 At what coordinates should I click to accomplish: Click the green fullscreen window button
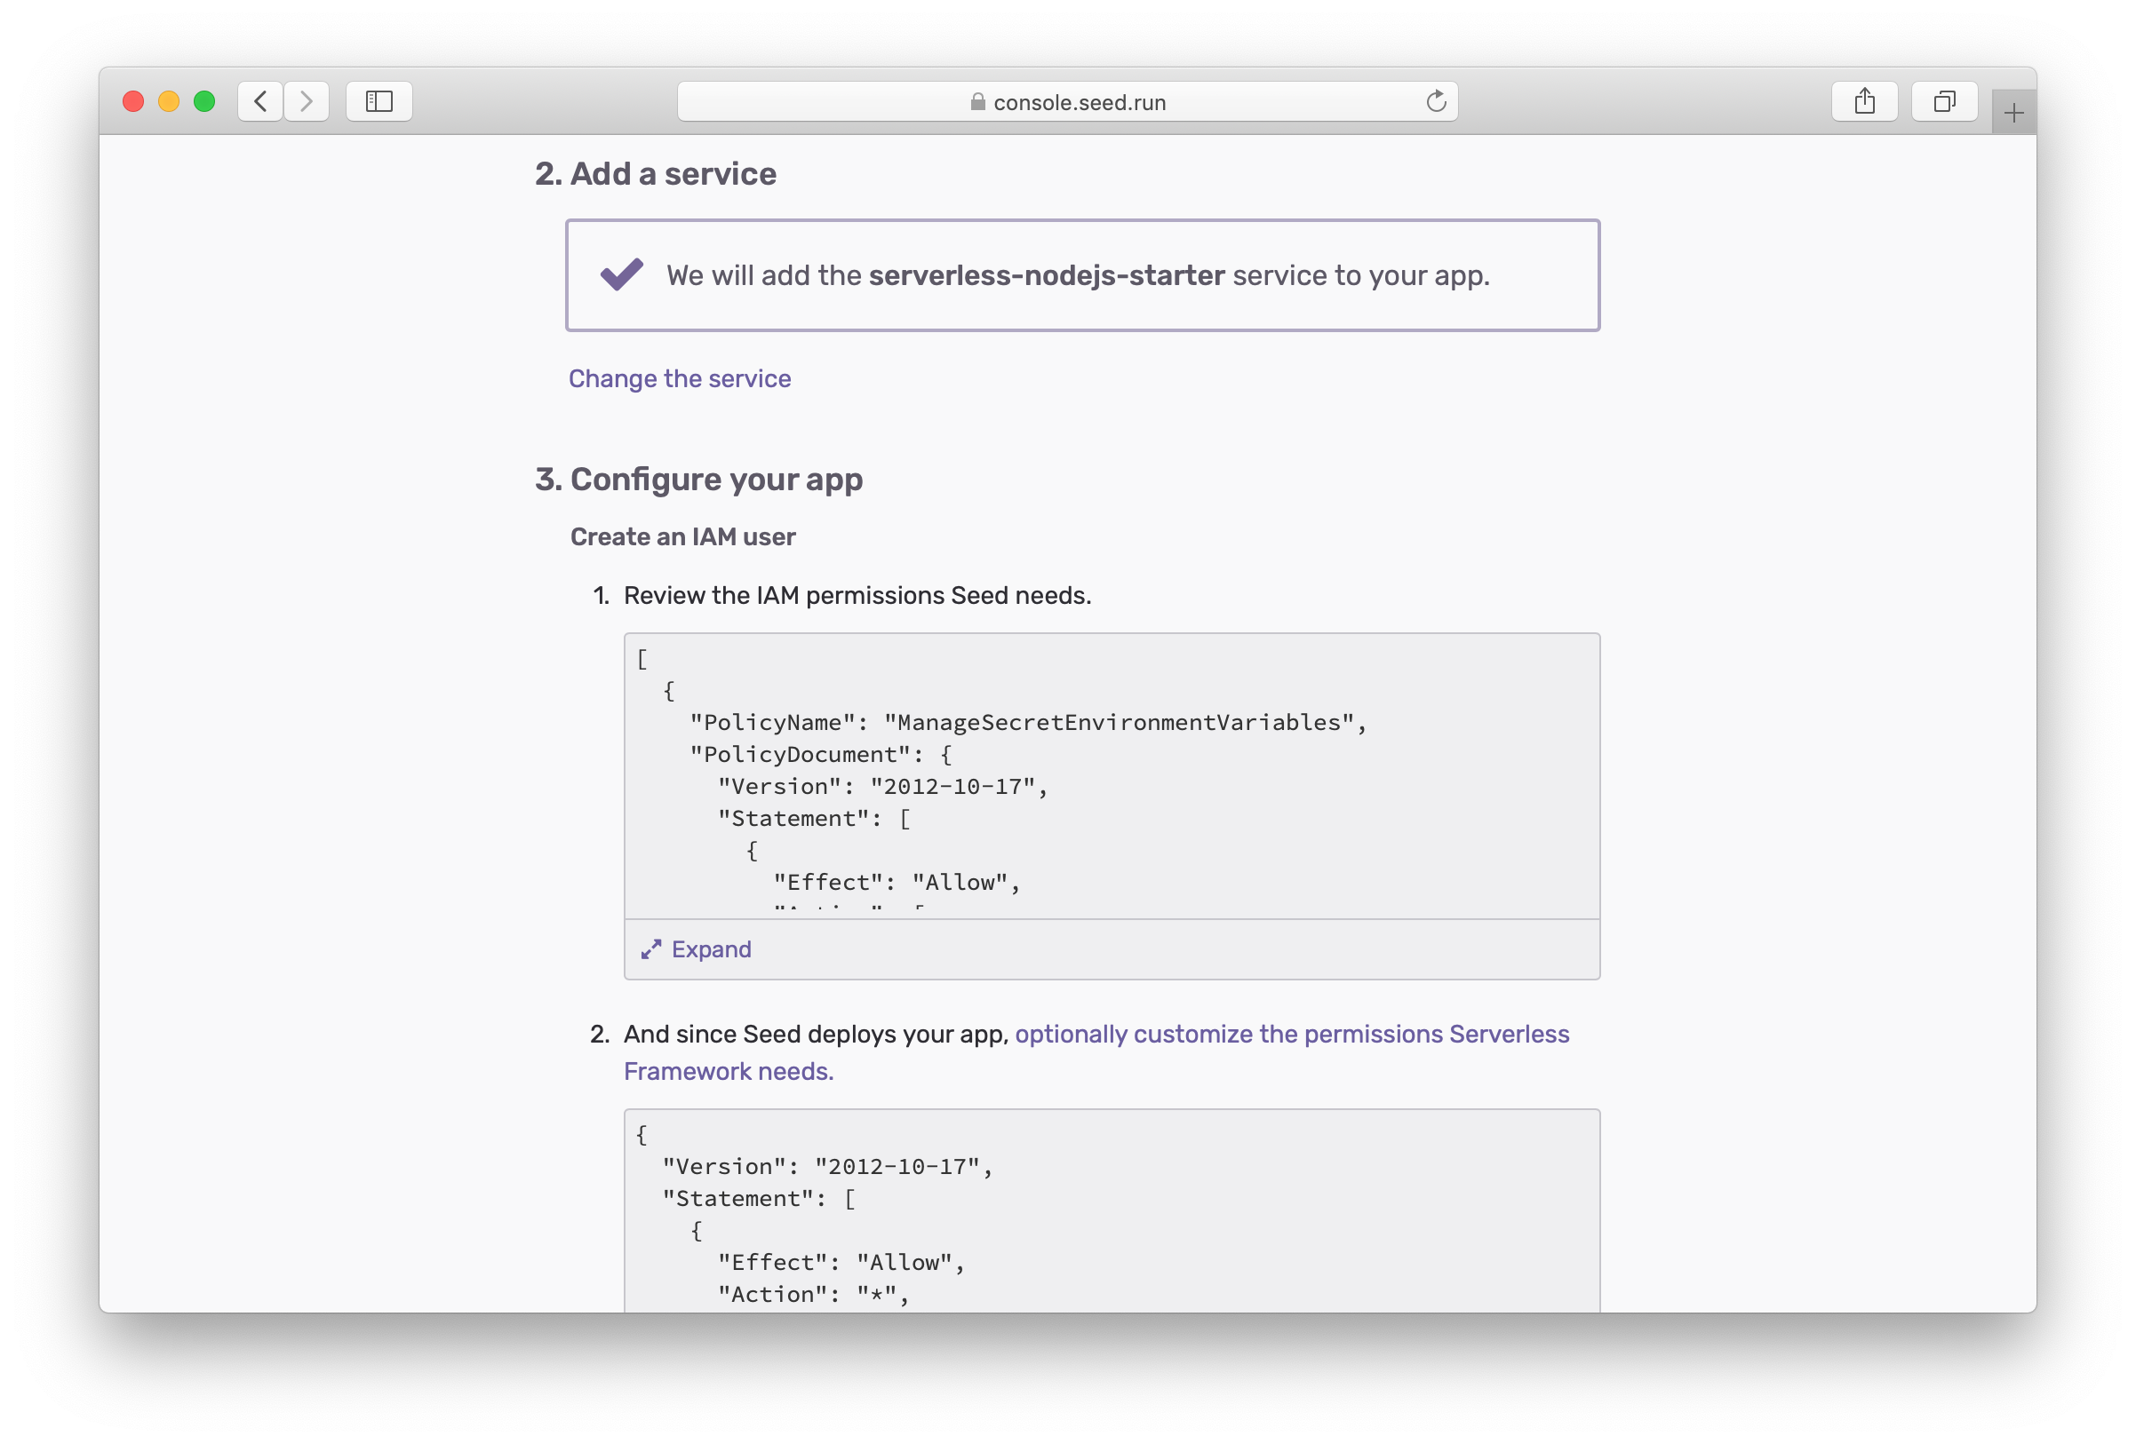click(204, 101)
